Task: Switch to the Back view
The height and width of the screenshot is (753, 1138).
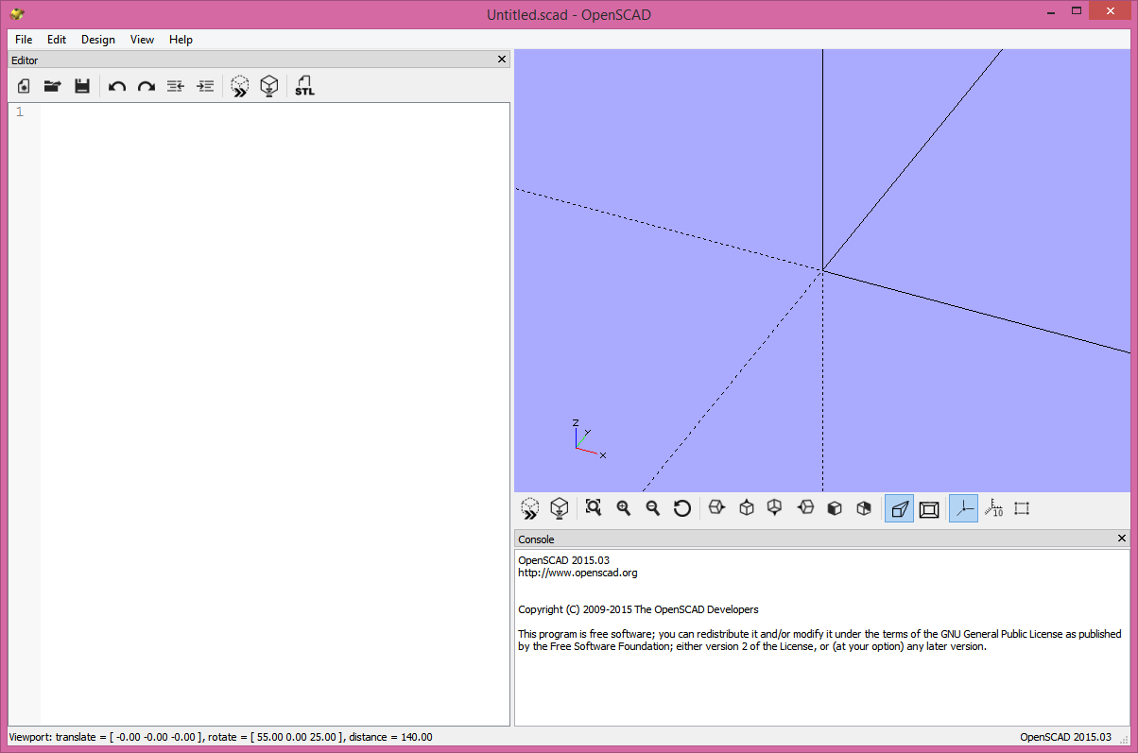Action: point(864,507)
